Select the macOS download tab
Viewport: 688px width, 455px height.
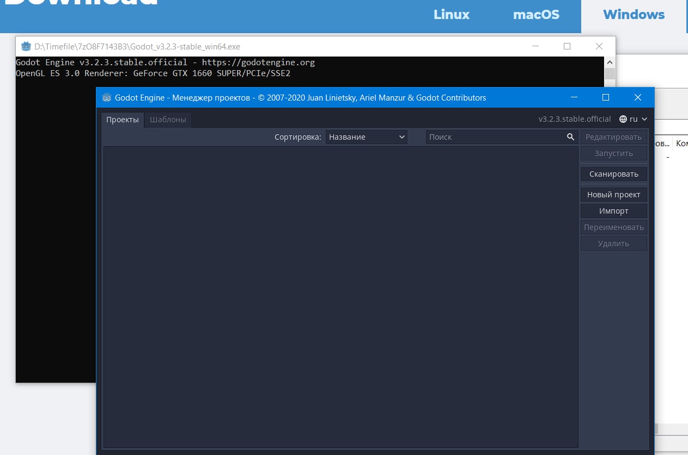pos(536,15)
